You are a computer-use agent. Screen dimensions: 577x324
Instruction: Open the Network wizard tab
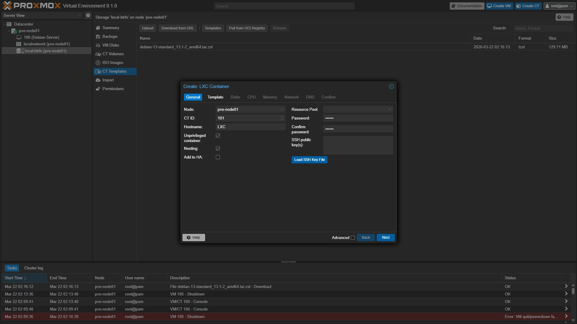[291, 97]
